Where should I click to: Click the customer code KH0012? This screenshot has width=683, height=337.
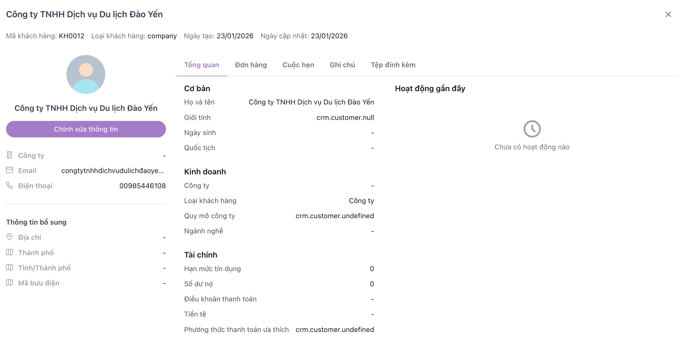tap(72, 36)
